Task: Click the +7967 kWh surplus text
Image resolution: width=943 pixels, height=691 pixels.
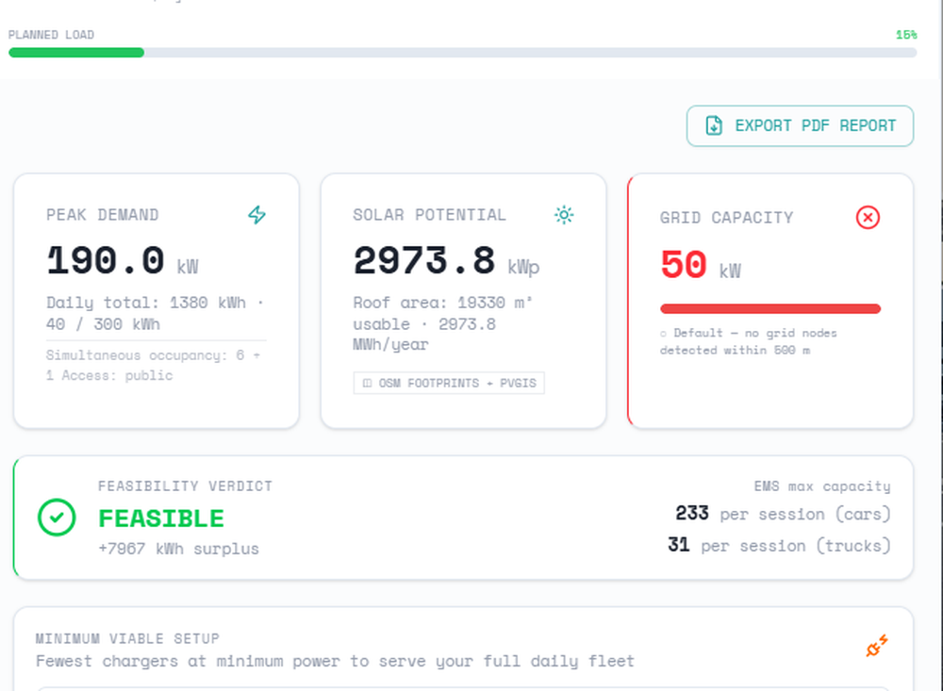Action: 178,549
